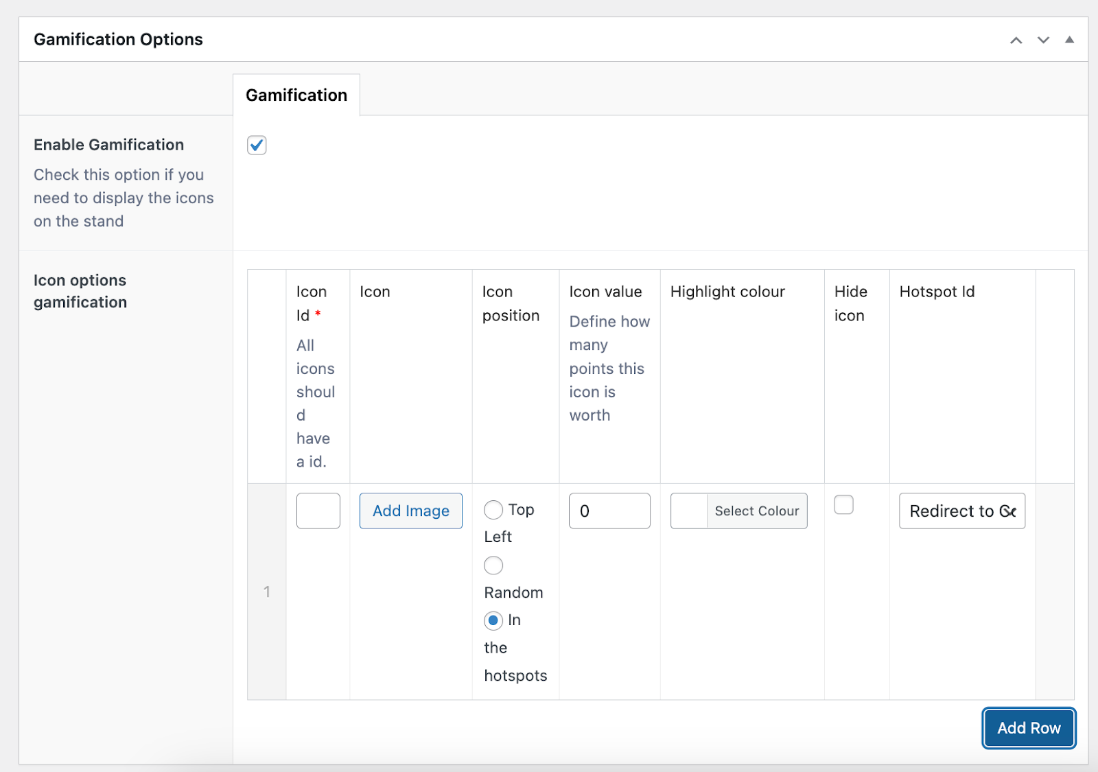Click the move panel down arrow
The image size is (1098, 772).
1043,40
